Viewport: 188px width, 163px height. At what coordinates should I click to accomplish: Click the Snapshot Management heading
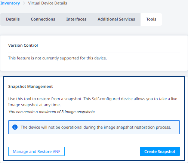31,86
